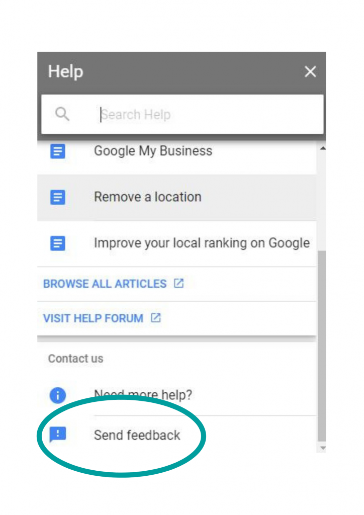Click the document icon beside Improve your local ranking
The image size is (364, 515).
pos(58,243)
